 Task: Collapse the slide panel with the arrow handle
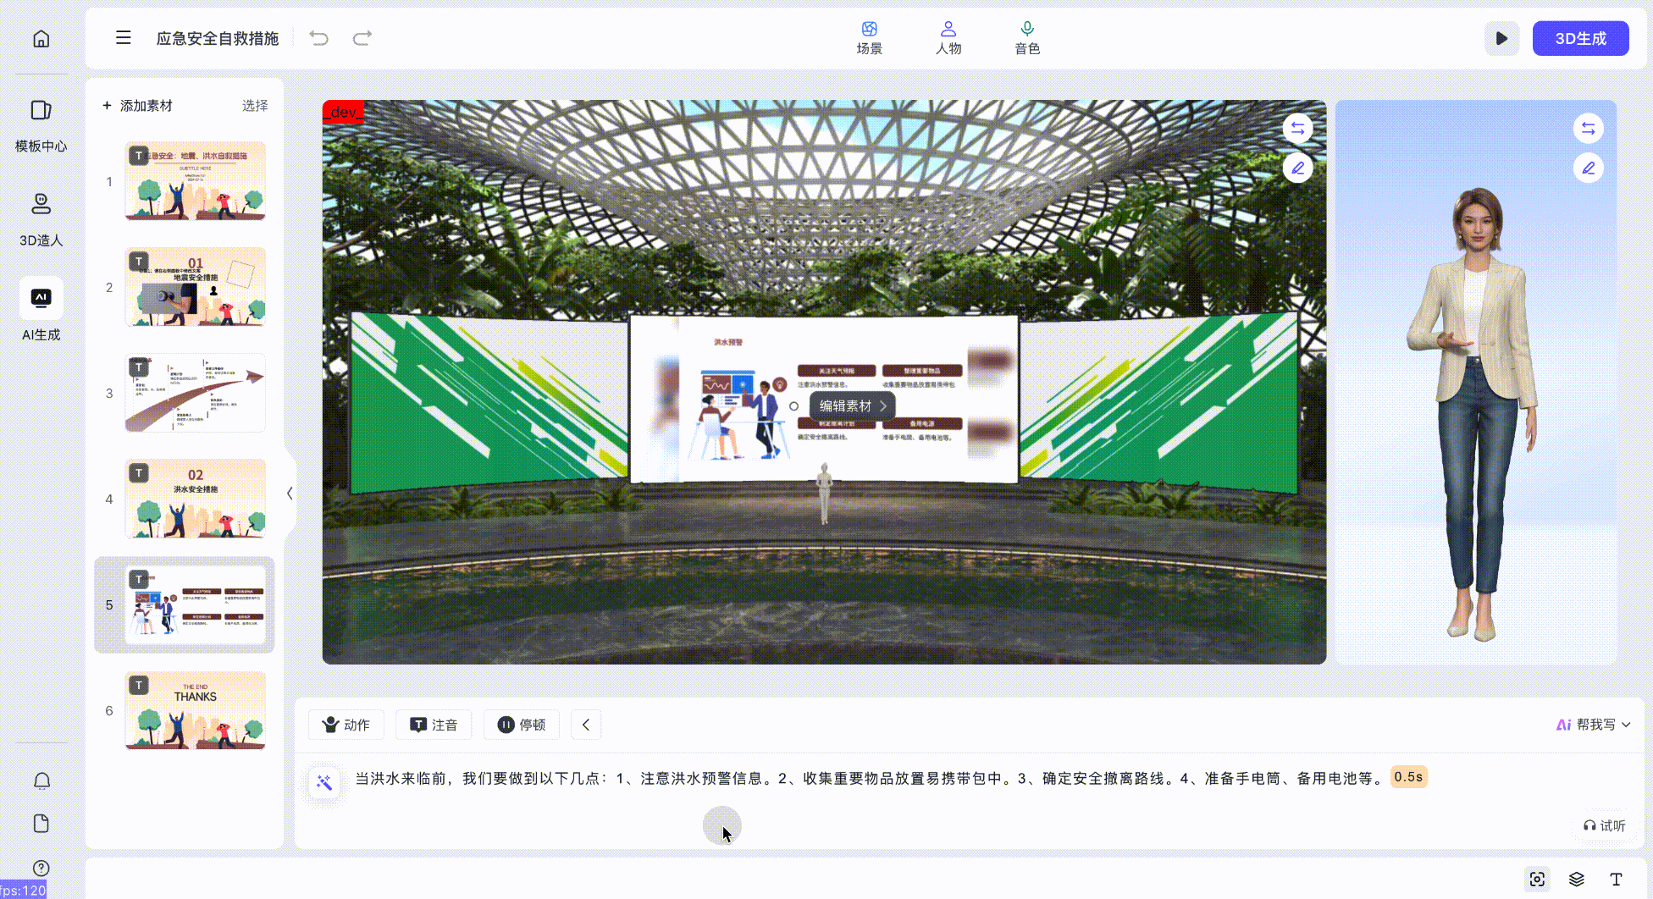coord(290,493)
